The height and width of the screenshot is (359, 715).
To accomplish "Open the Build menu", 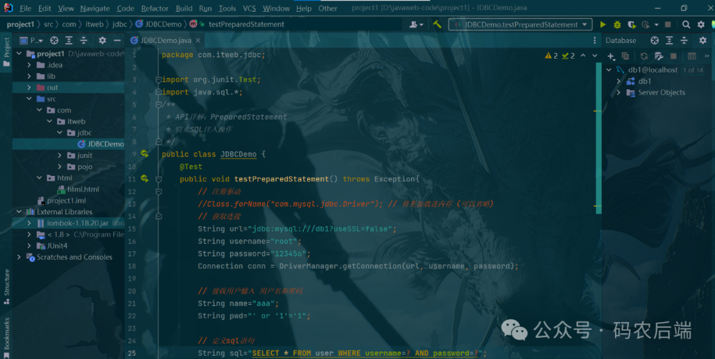I will 184,8.
